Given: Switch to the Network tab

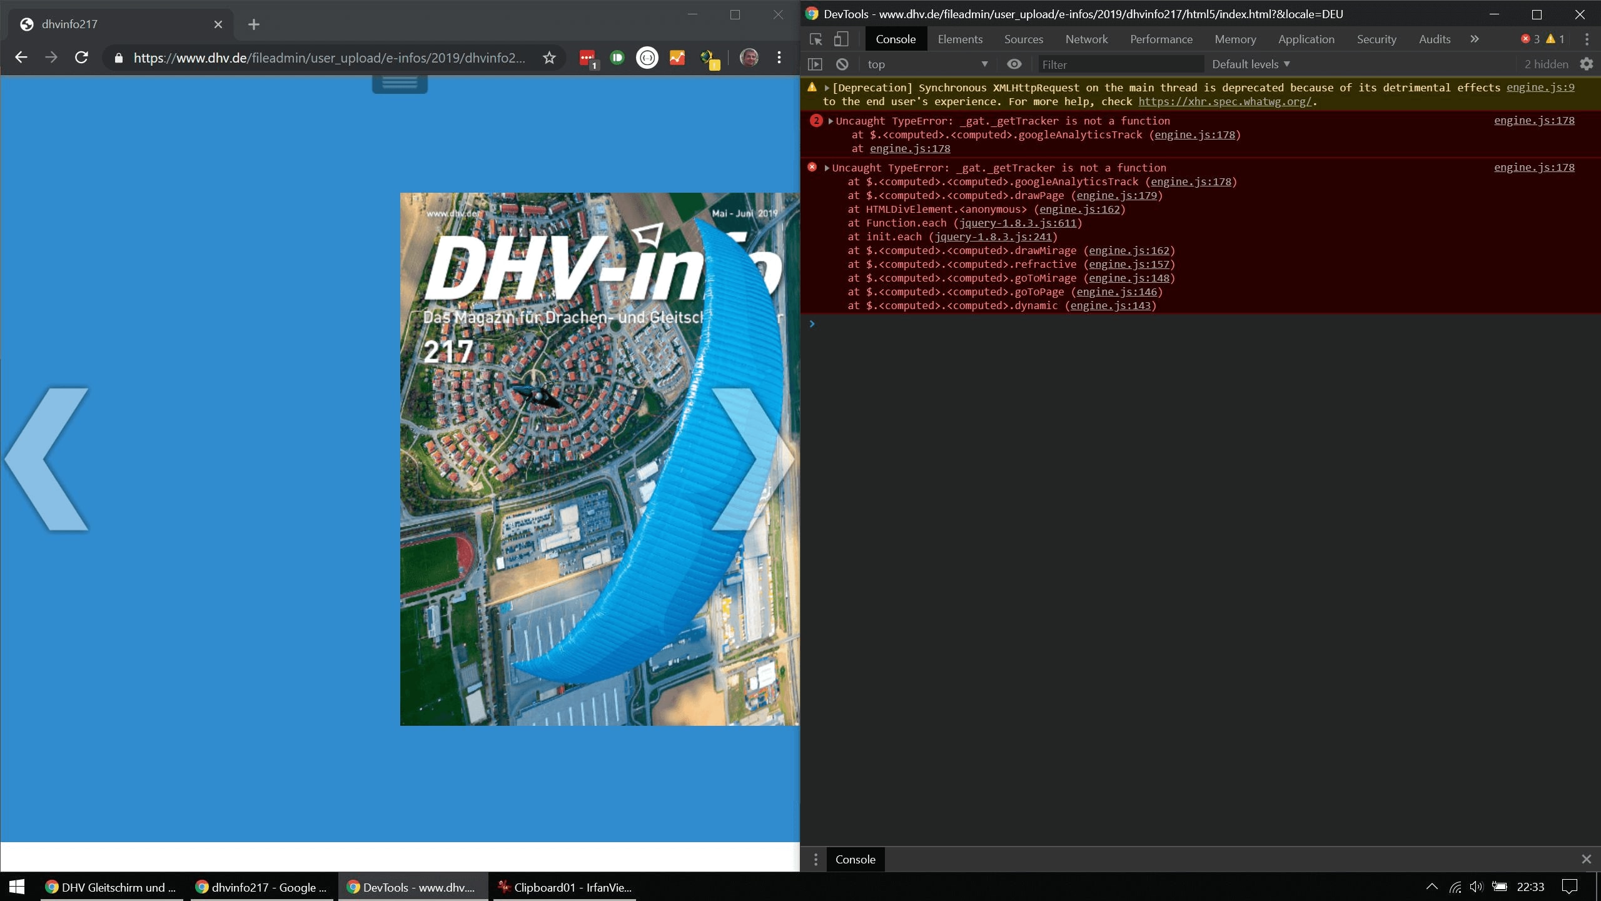Looking at the screenshot, I should click(x=1086, y=39).
